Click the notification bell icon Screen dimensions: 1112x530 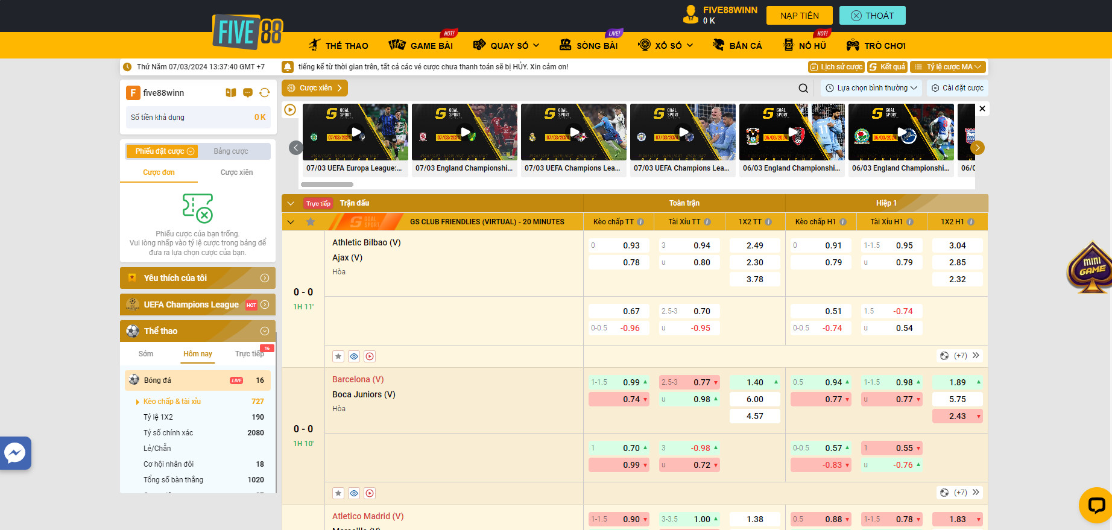[x=288, y=67]
